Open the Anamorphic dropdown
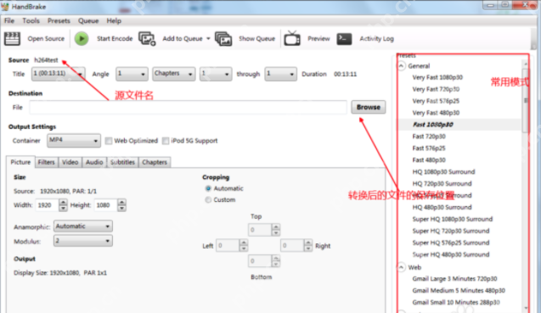This screenshot has width=541, height=313. click(x=83, y=226)
